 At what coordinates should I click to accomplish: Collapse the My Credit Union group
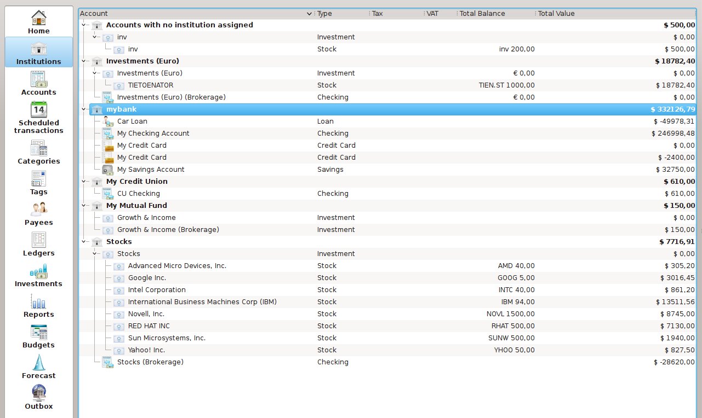point(84,181)
